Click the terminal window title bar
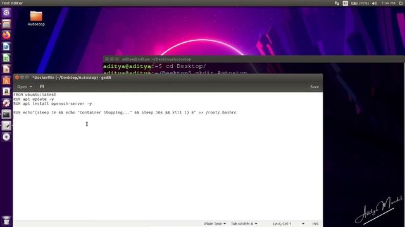 (254, 59)
